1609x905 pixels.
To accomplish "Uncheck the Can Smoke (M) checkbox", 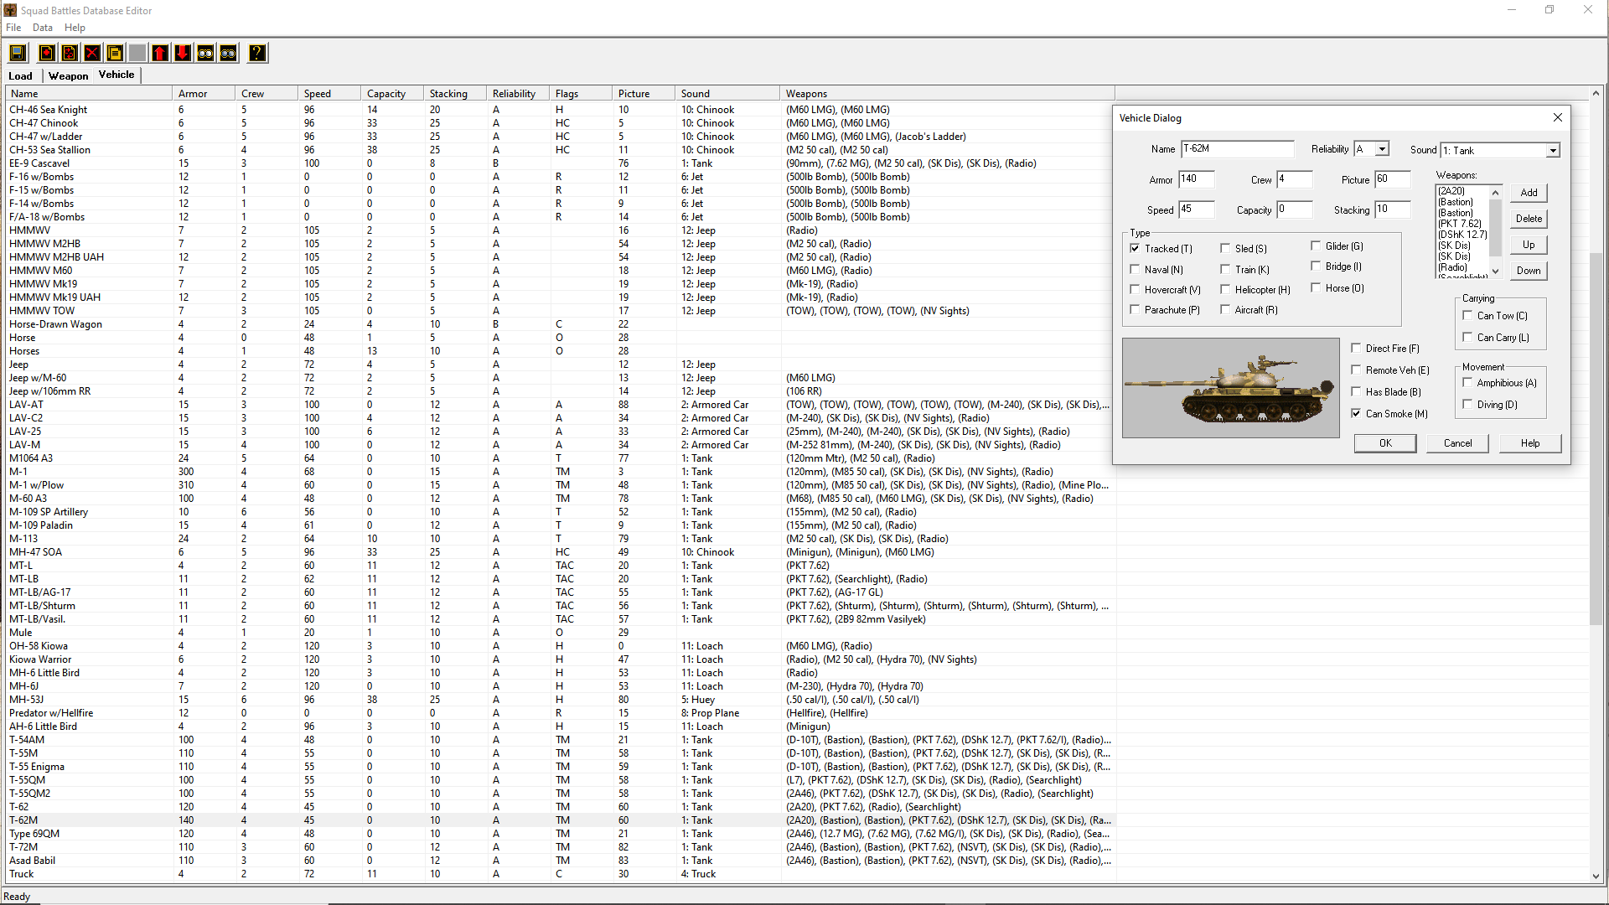I will click(1356, 414).
